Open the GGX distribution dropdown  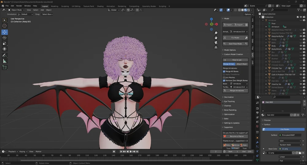coord(290,141)
